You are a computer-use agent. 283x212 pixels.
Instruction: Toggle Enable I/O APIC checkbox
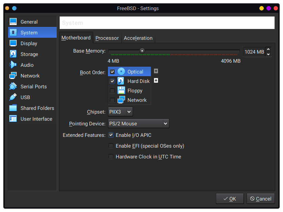[x=111, y=135]
